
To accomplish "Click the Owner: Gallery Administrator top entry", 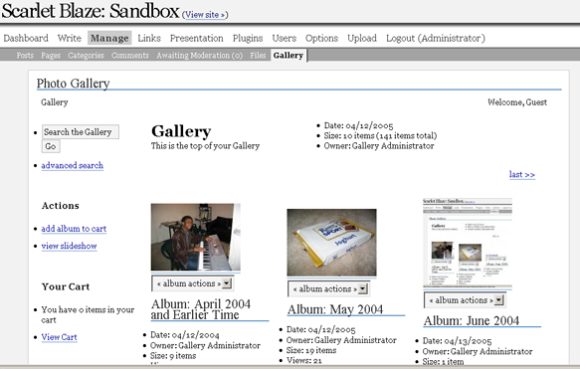I will [x=379, y=146].
